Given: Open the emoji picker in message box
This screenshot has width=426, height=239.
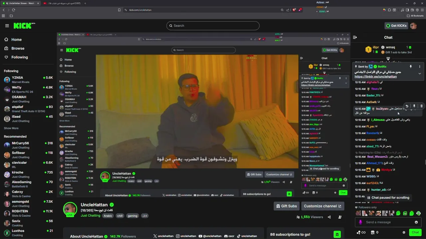Looking at the screenshot, I should tap(416, 222).
